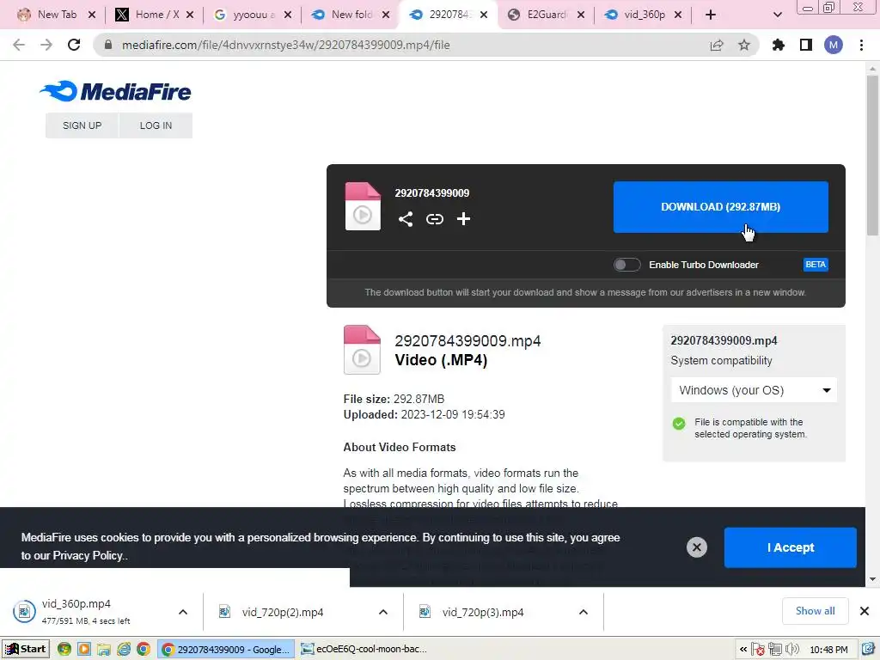Click the File size: 292.87MB text

[x=394, y=399]
